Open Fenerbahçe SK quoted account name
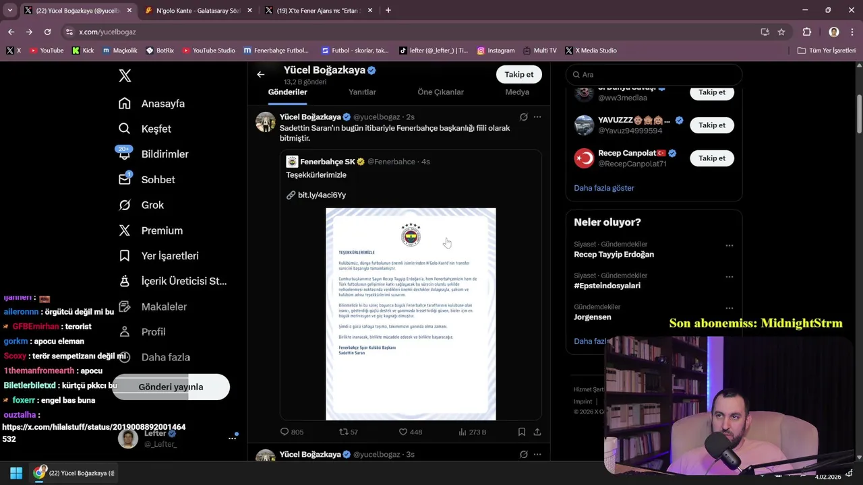The image size is (863, 485). point(327,162)
